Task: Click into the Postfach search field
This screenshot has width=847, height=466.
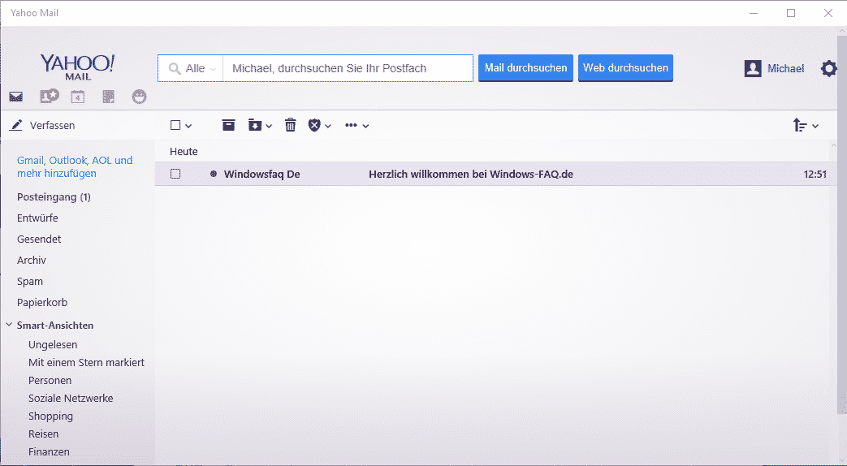Action: pyautogui.click(x=348, y=68)
